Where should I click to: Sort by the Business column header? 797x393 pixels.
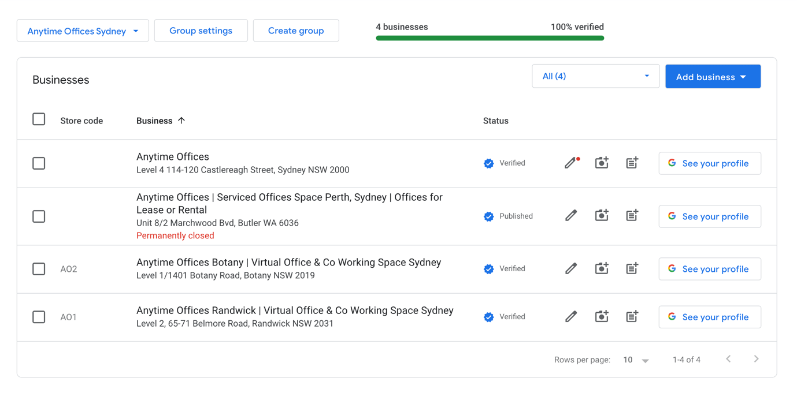tap(161, 121)
